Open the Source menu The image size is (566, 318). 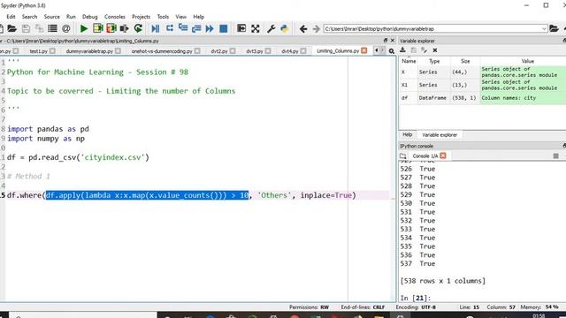(51, 17)
